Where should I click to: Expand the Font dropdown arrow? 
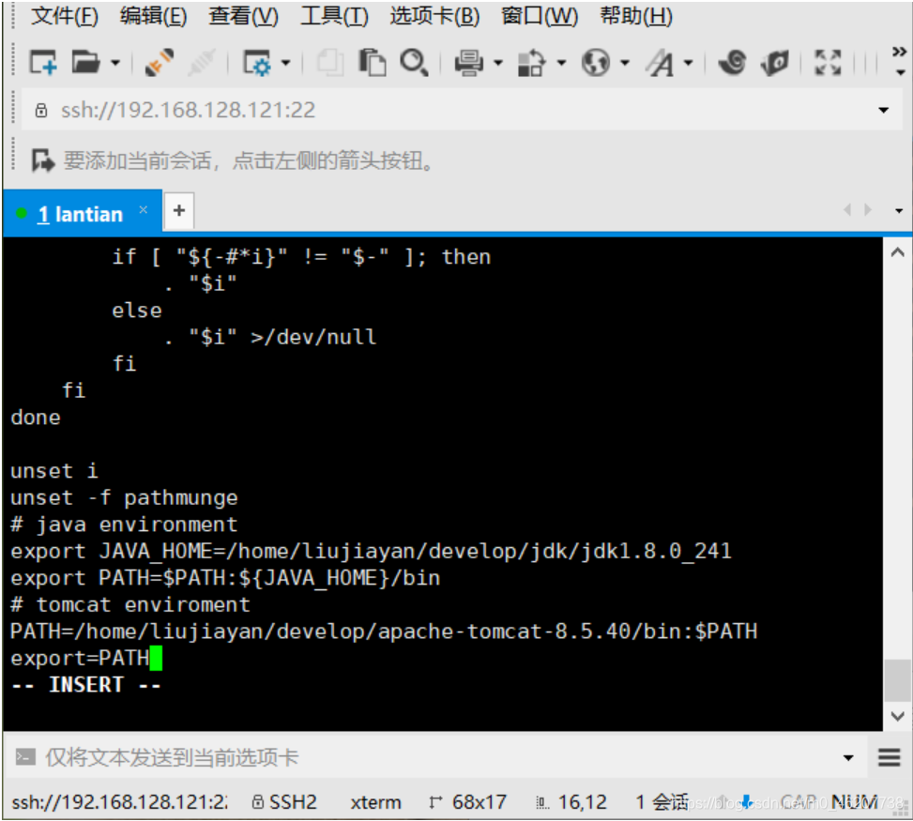point(688,63)
